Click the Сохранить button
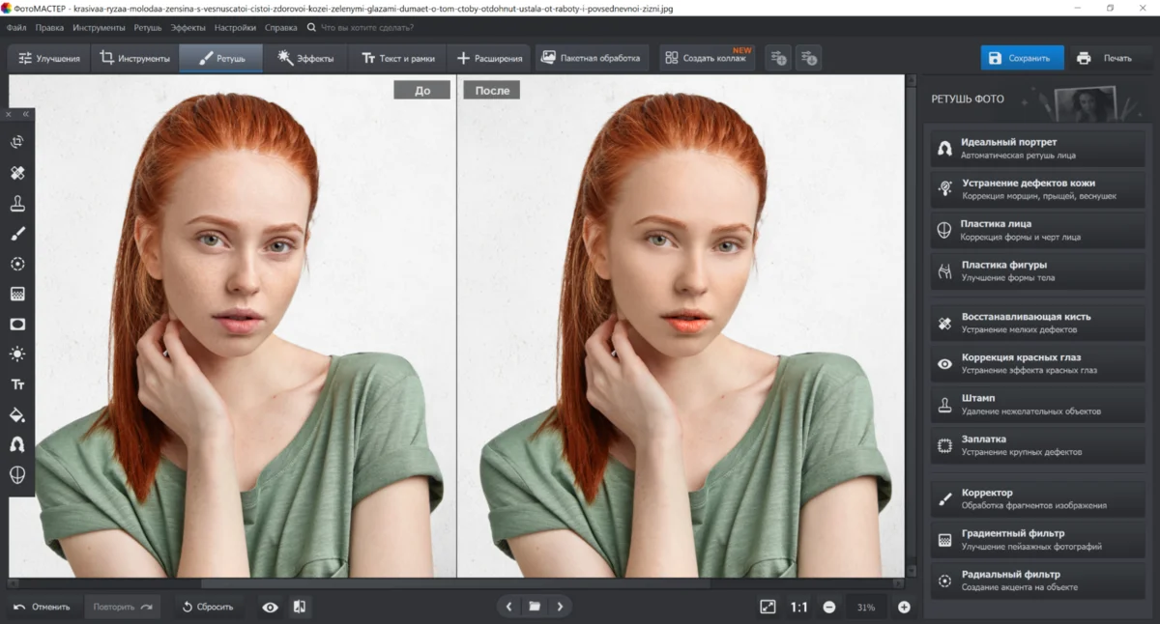This screenshot has height=624, width=1160. pyautogui.click(x=1022, y=58)
